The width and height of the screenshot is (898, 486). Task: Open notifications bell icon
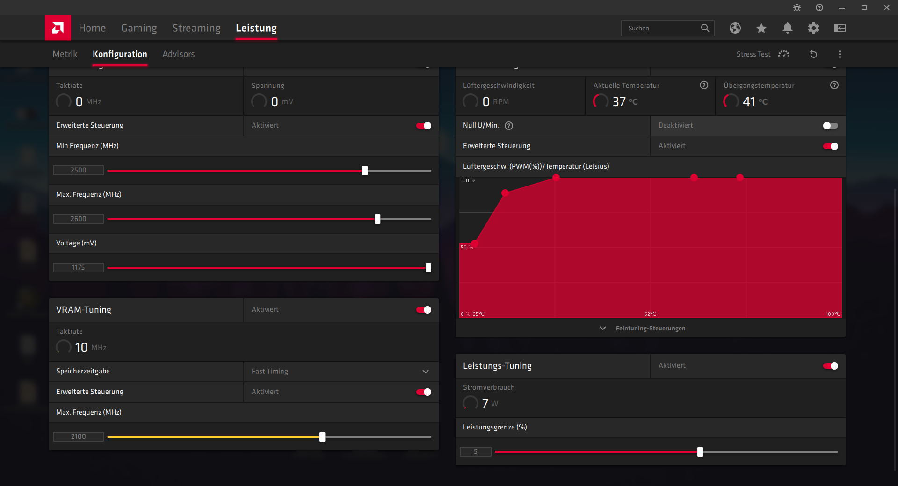(x=788, y=28)
